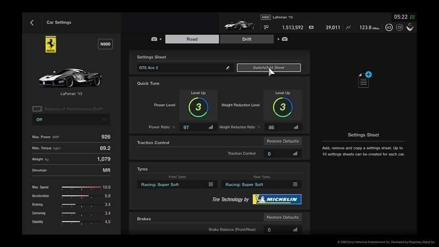439x247 pixels.
Task: Open Rear Tyres Racing: Super Soft dropdown
Action: pos(262,184)
